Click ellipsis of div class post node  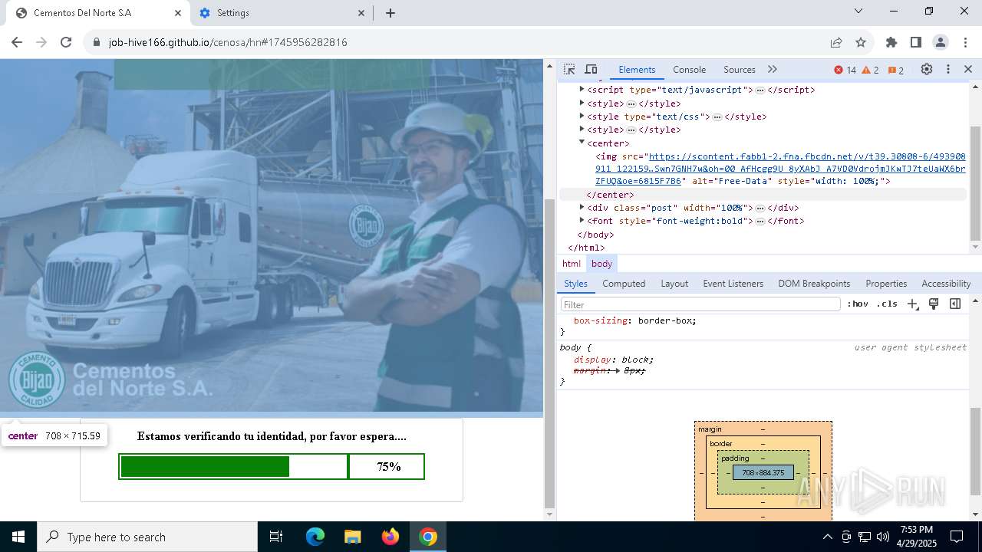point(760,208)
